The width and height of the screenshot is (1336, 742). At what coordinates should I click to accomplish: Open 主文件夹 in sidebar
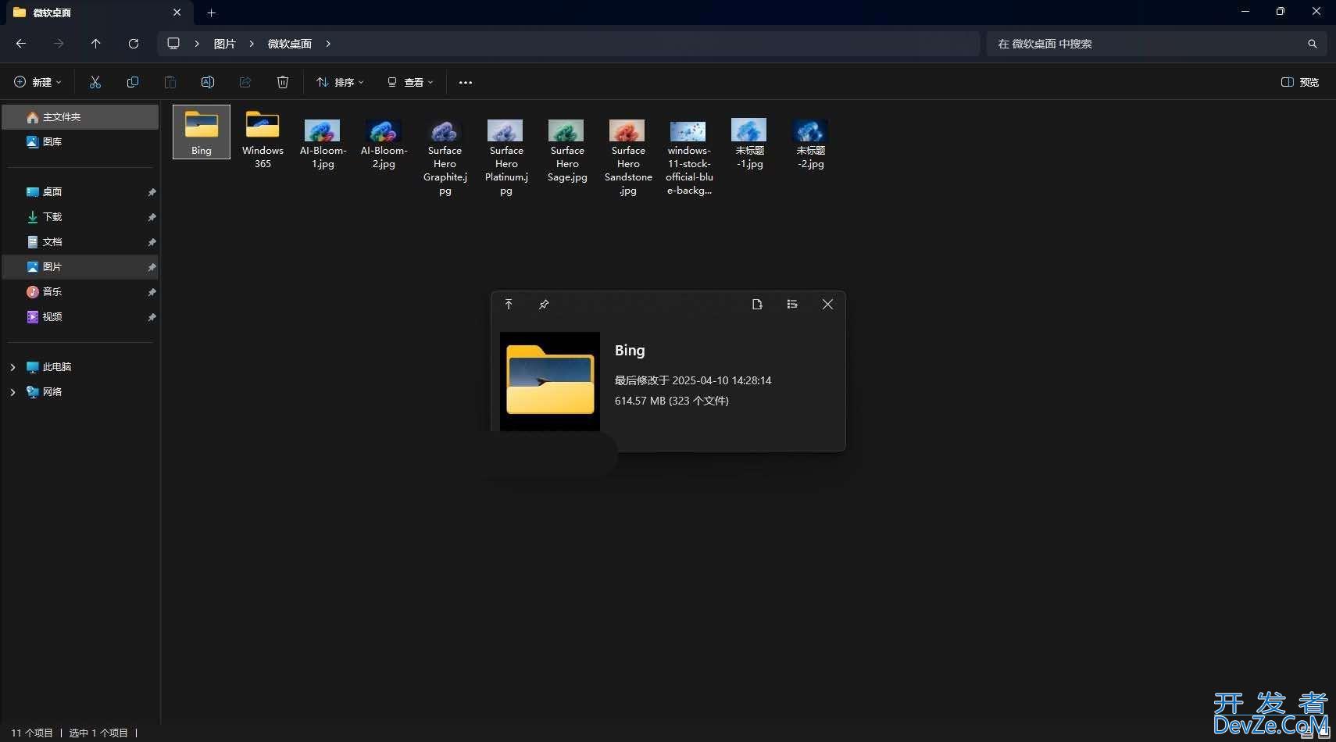point(80,117)
